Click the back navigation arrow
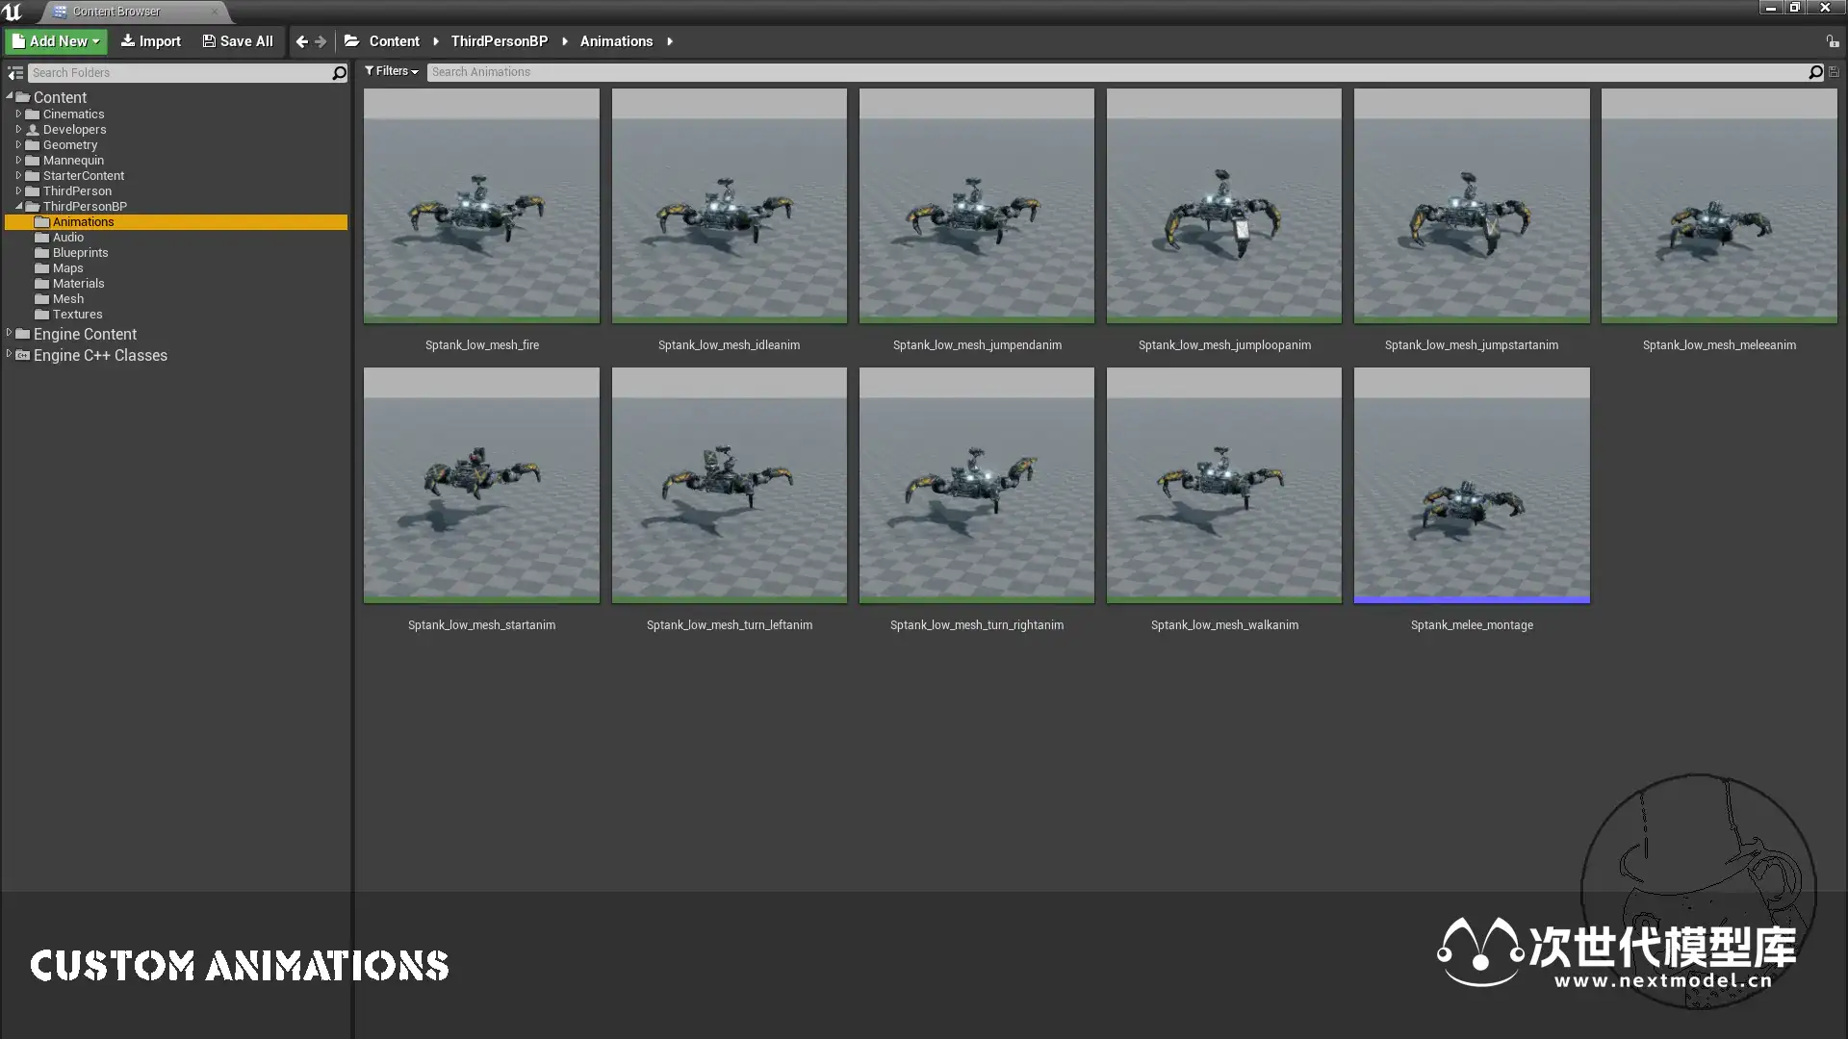Image resolution: width=1848 pixels, height=1039 pixels. [x=302, y=41]
